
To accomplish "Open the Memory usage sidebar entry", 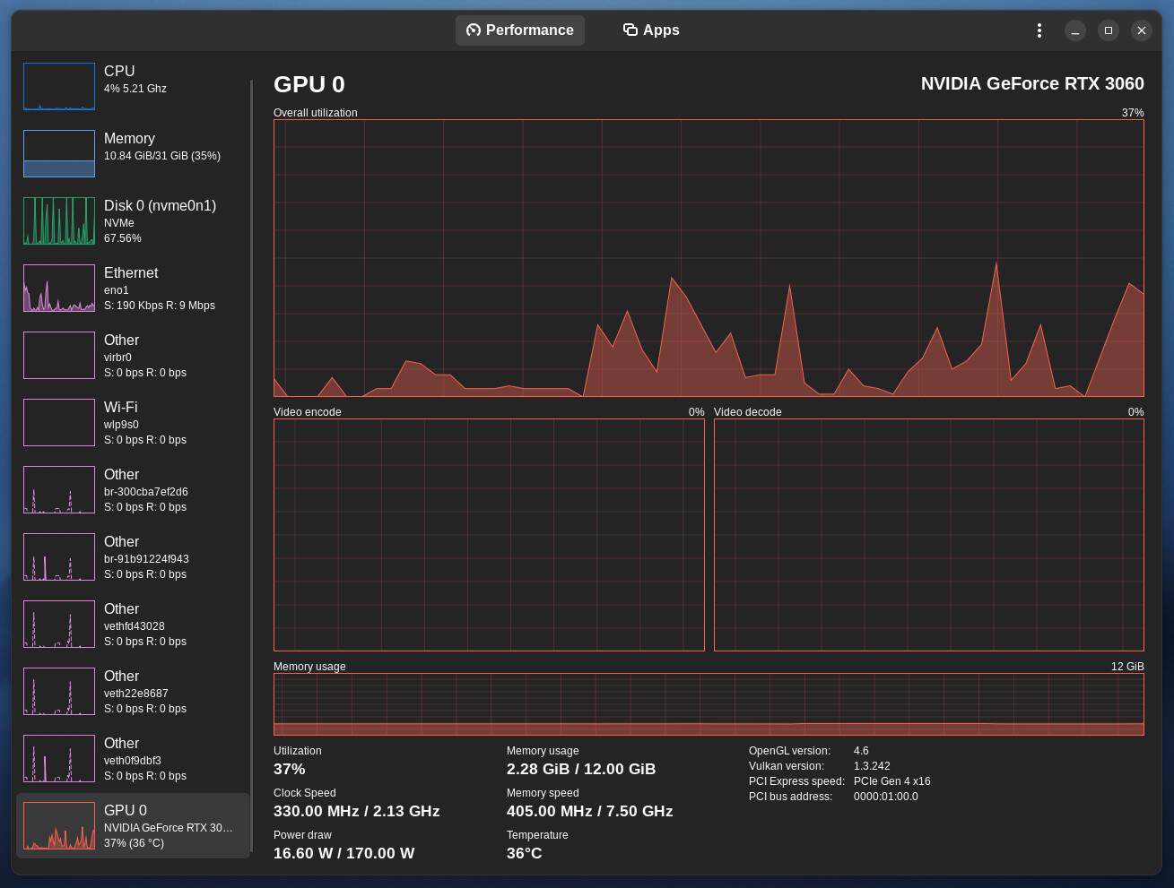I will [x=58, y=152].
